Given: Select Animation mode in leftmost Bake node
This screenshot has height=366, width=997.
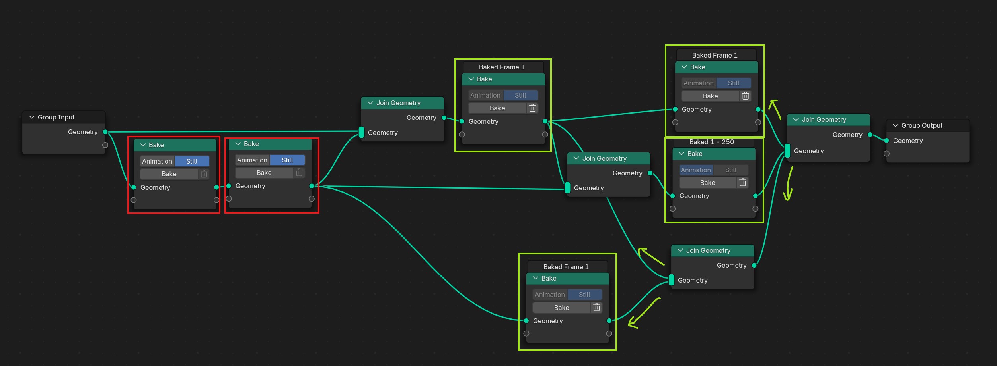Looking at the screenshot, I should click(x=157, y=161).
